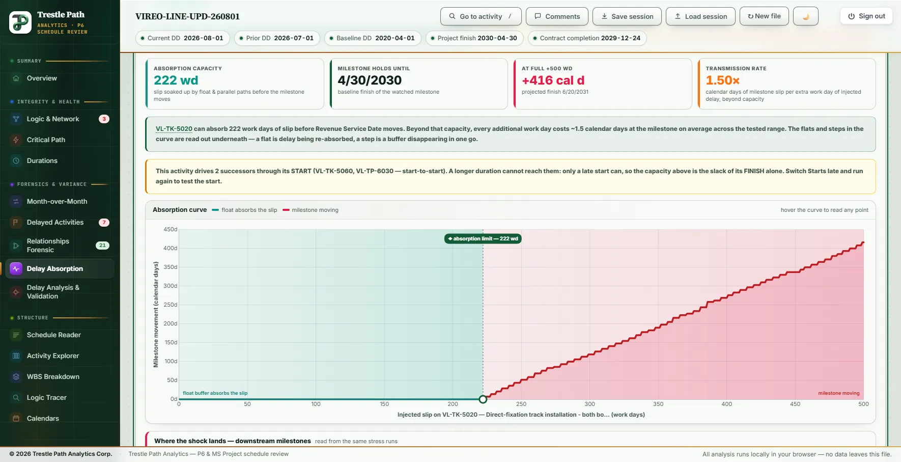The height and width of the screenshot is (462, 901).
Task: Click the Relationships Forensic icon
Action: (16, 246)
